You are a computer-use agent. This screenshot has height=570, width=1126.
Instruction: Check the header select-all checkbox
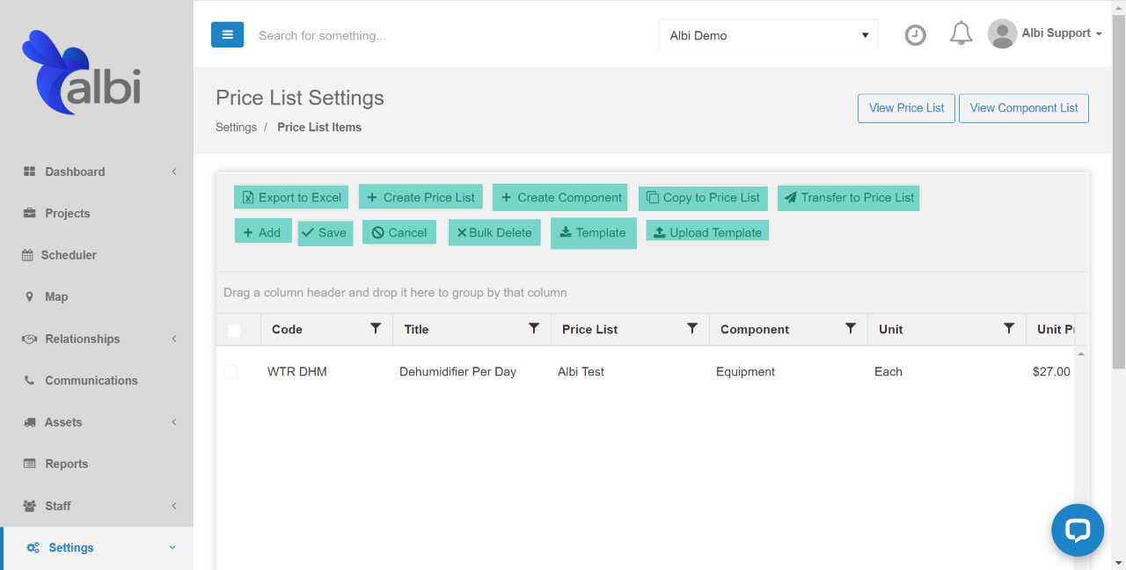tap(234, 329)
